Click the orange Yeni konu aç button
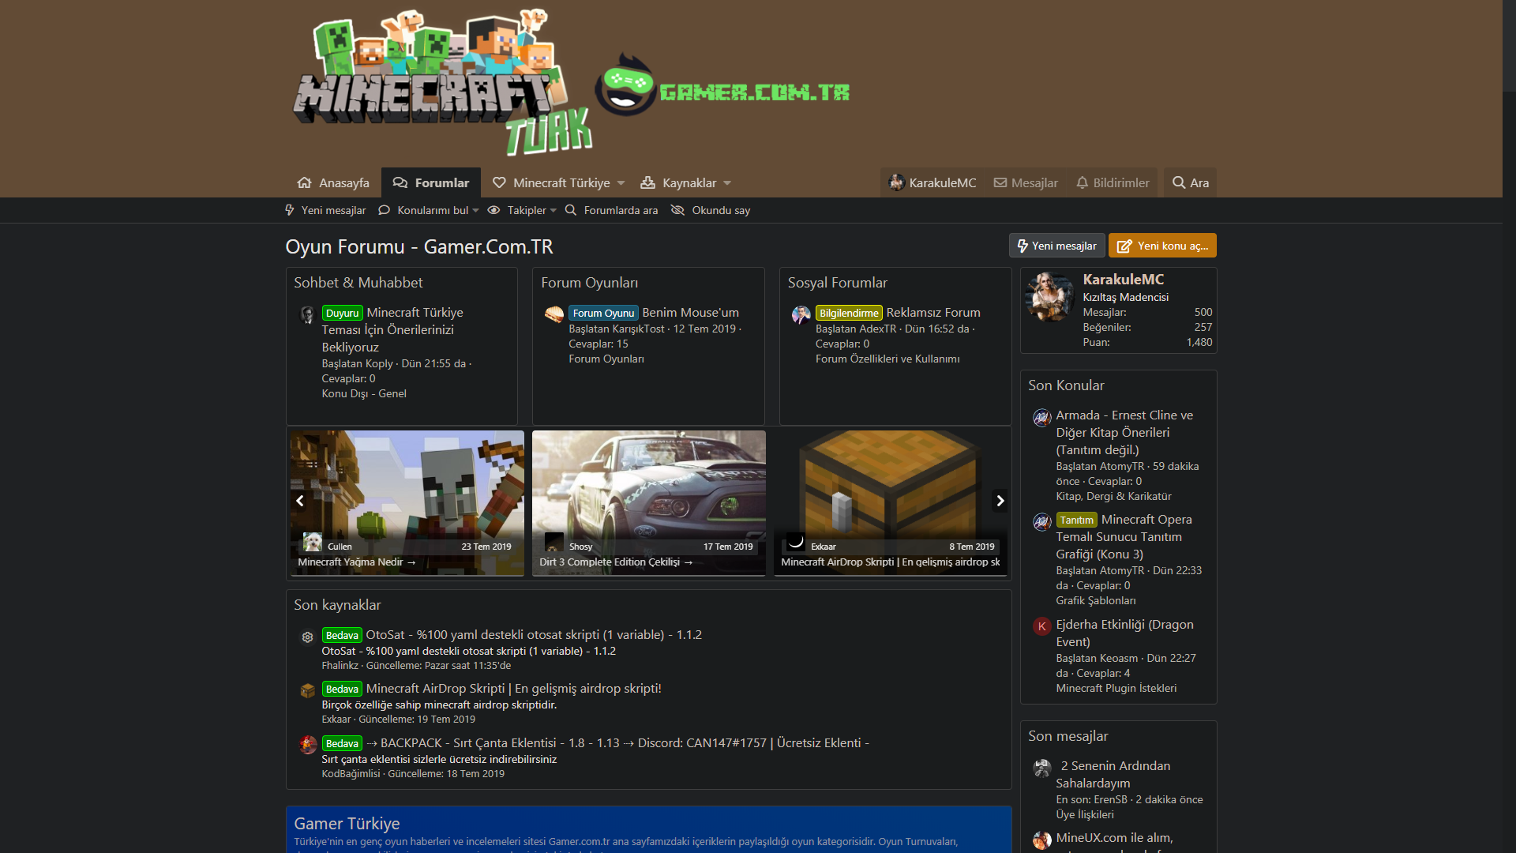 click(x=1162, y=246)
